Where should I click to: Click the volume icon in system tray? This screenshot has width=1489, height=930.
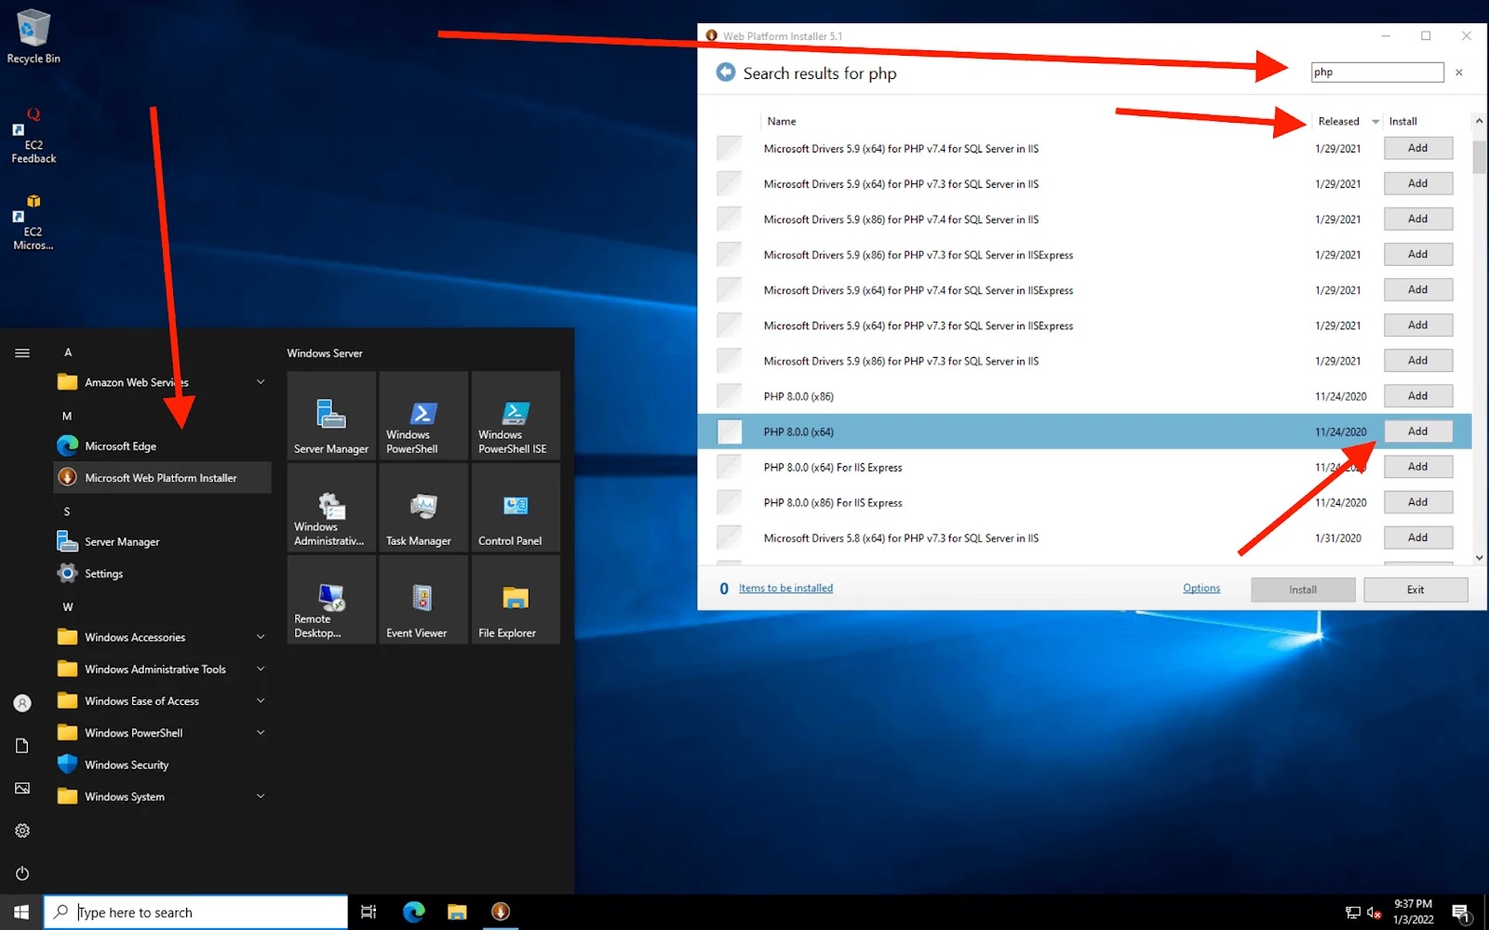tap(1374, 912)
